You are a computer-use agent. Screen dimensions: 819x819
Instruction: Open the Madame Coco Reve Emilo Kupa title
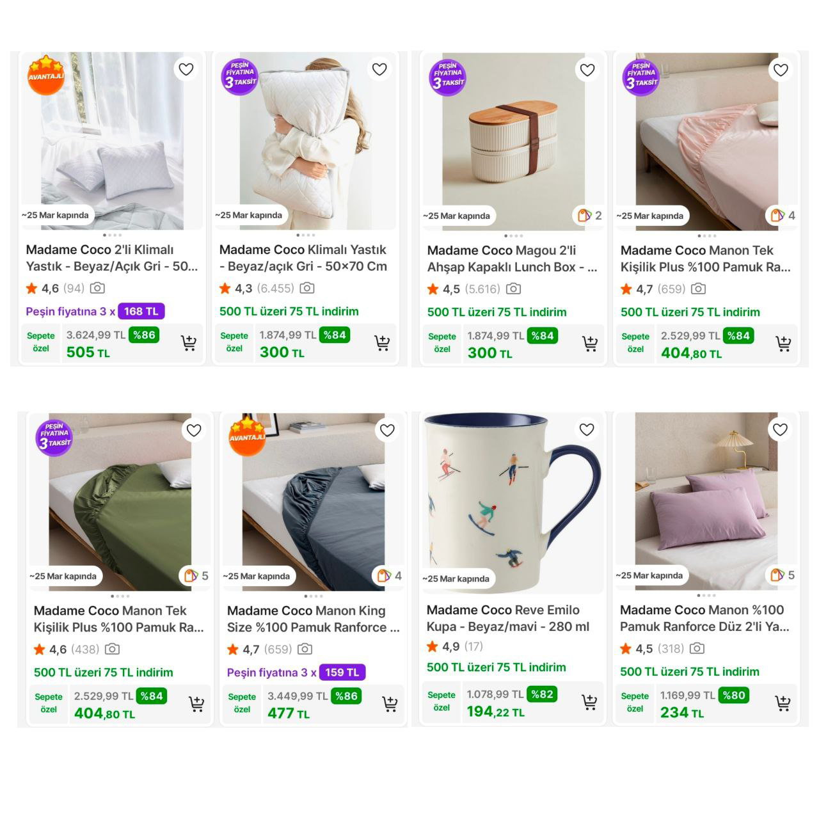click(x=508, y=618)
